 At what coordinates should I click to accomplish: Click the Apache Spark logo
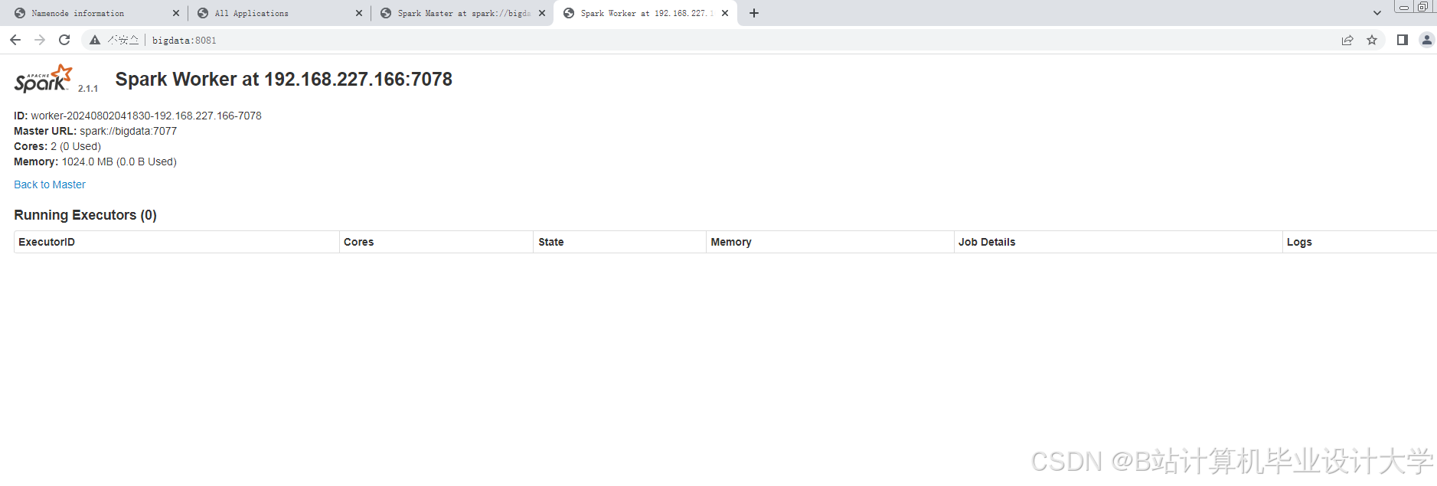click(44, 79)
